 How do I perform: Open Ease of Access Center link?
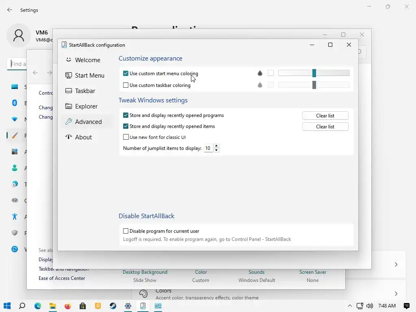pos(62,278)
